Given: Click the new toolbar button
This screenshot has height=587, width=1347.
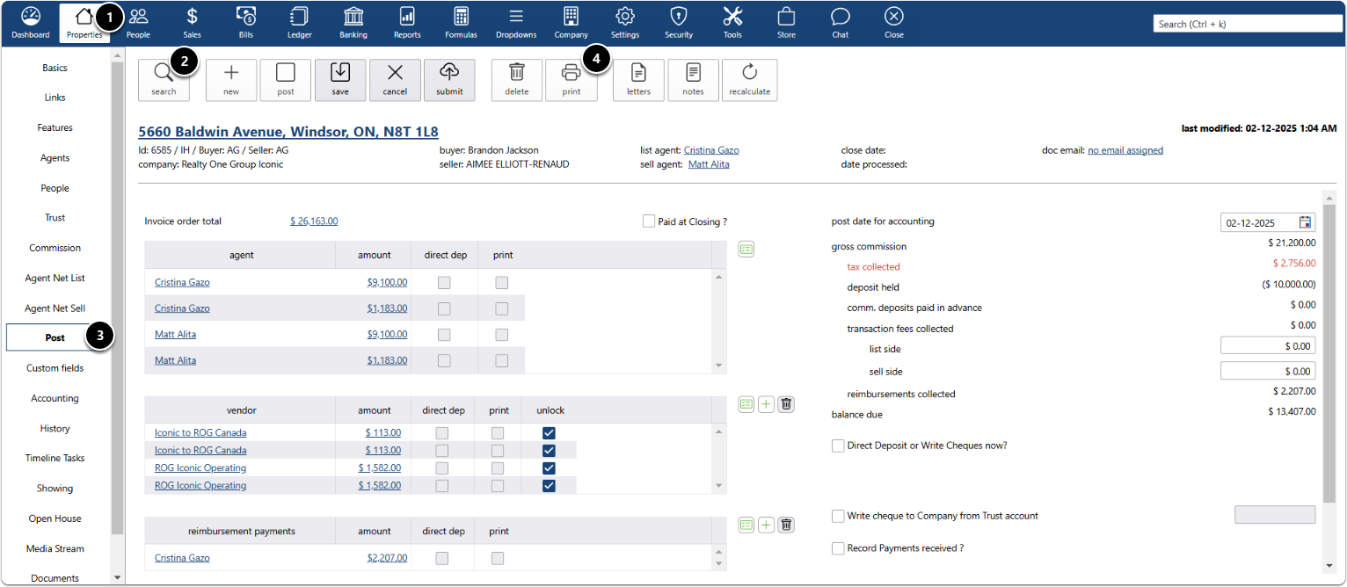Looking at the screenshot, I should (231, 80).
